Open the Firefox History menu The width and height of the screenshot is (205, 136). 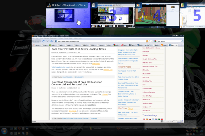46,38
